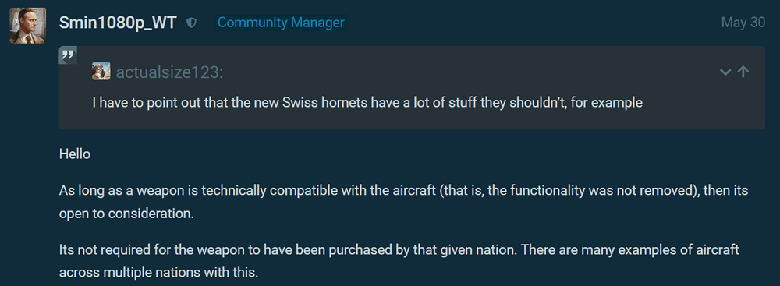This screenshot has height=286, width=780.
Task: Expand the quote using the chevron
Action: pos(725,72)
